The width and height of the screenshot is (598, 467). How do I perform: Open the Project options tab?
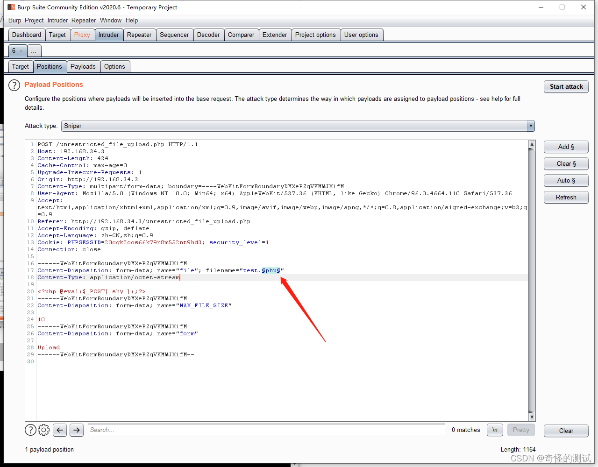pos(315,35)
